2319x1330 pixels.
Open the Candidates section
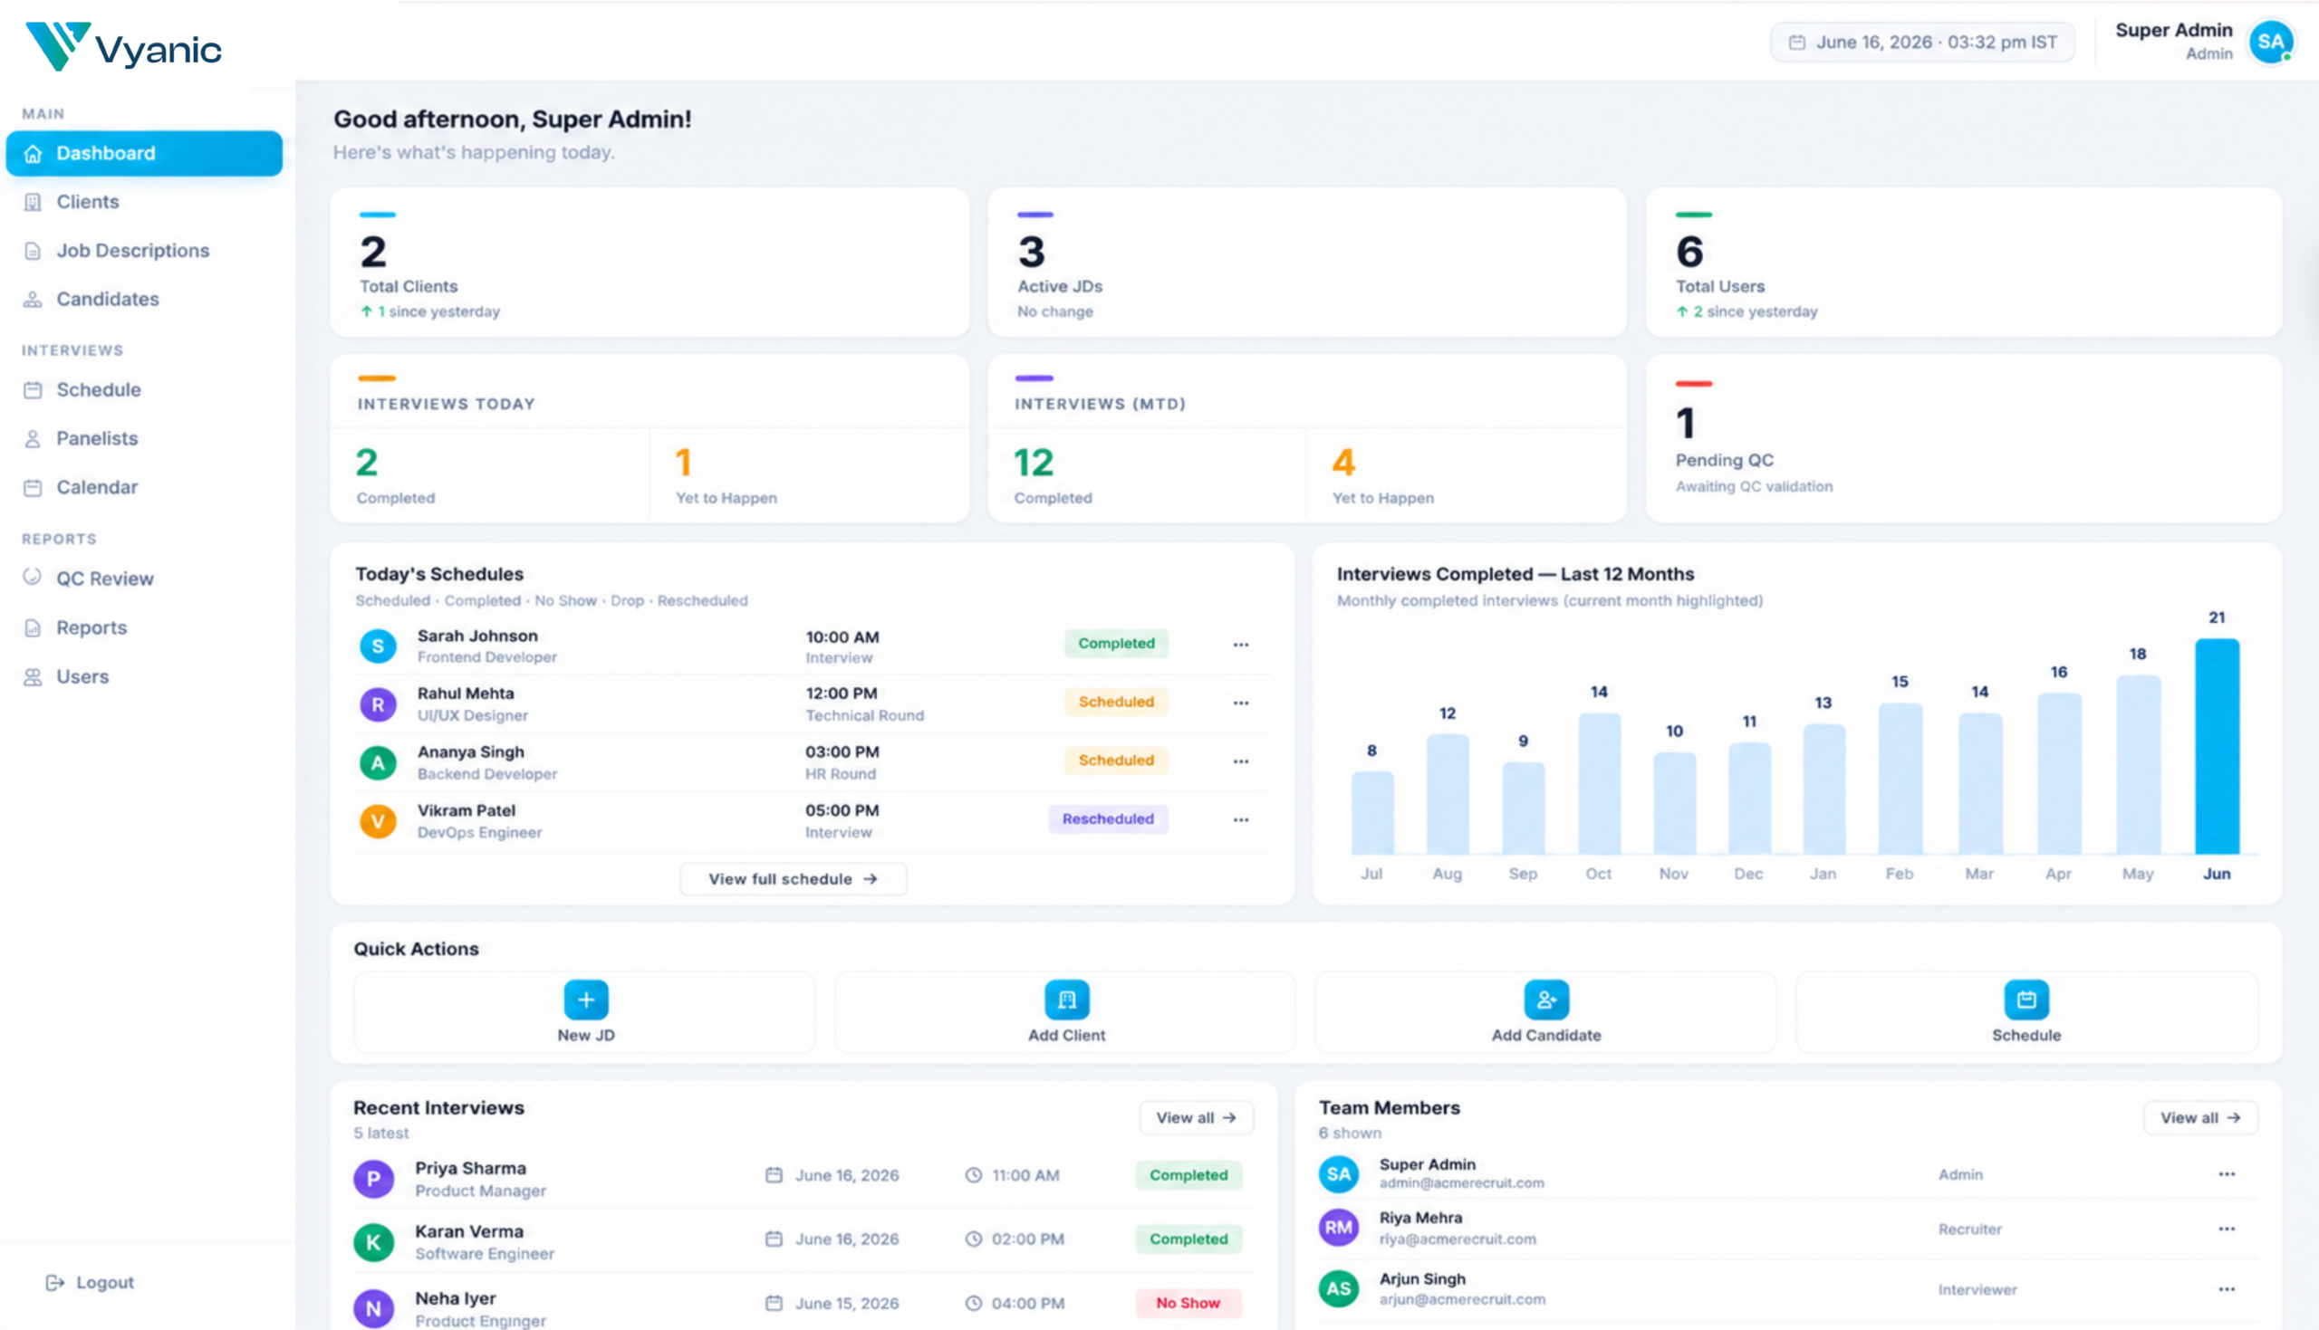click(x=107, y=299)
